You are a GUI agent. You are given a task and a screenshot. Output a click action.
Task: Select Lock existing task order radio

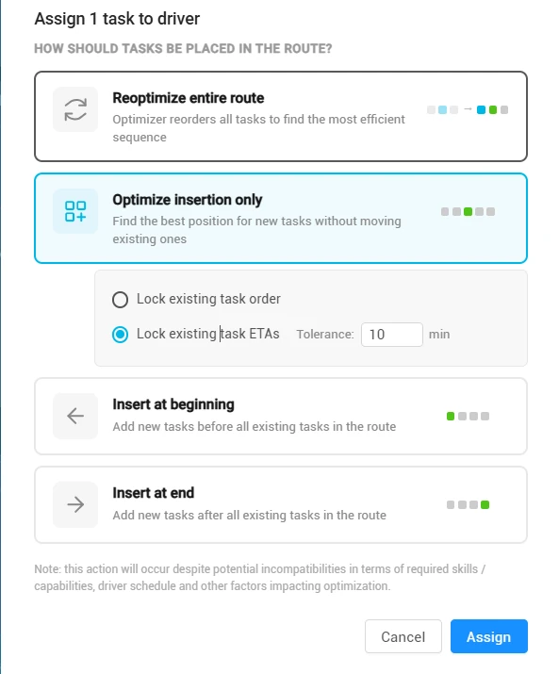(x=120, y=300)
